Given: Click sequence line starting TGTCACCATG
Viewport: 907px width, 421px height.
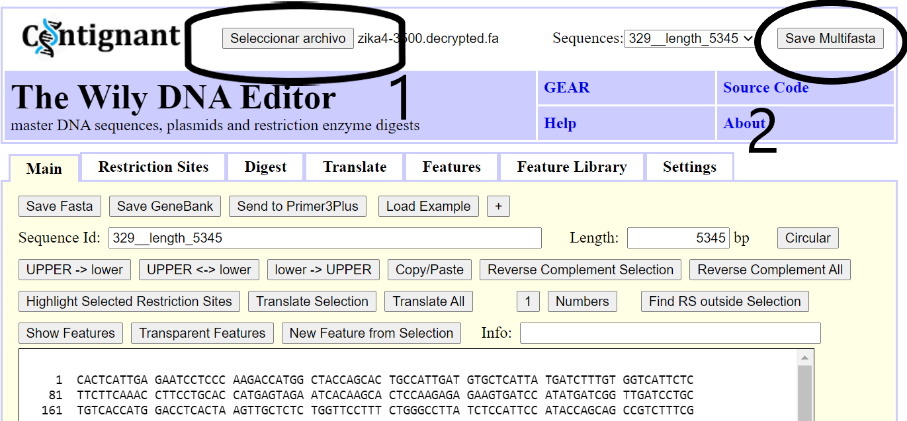Looking at the screenshot, I should pos(385,410).
